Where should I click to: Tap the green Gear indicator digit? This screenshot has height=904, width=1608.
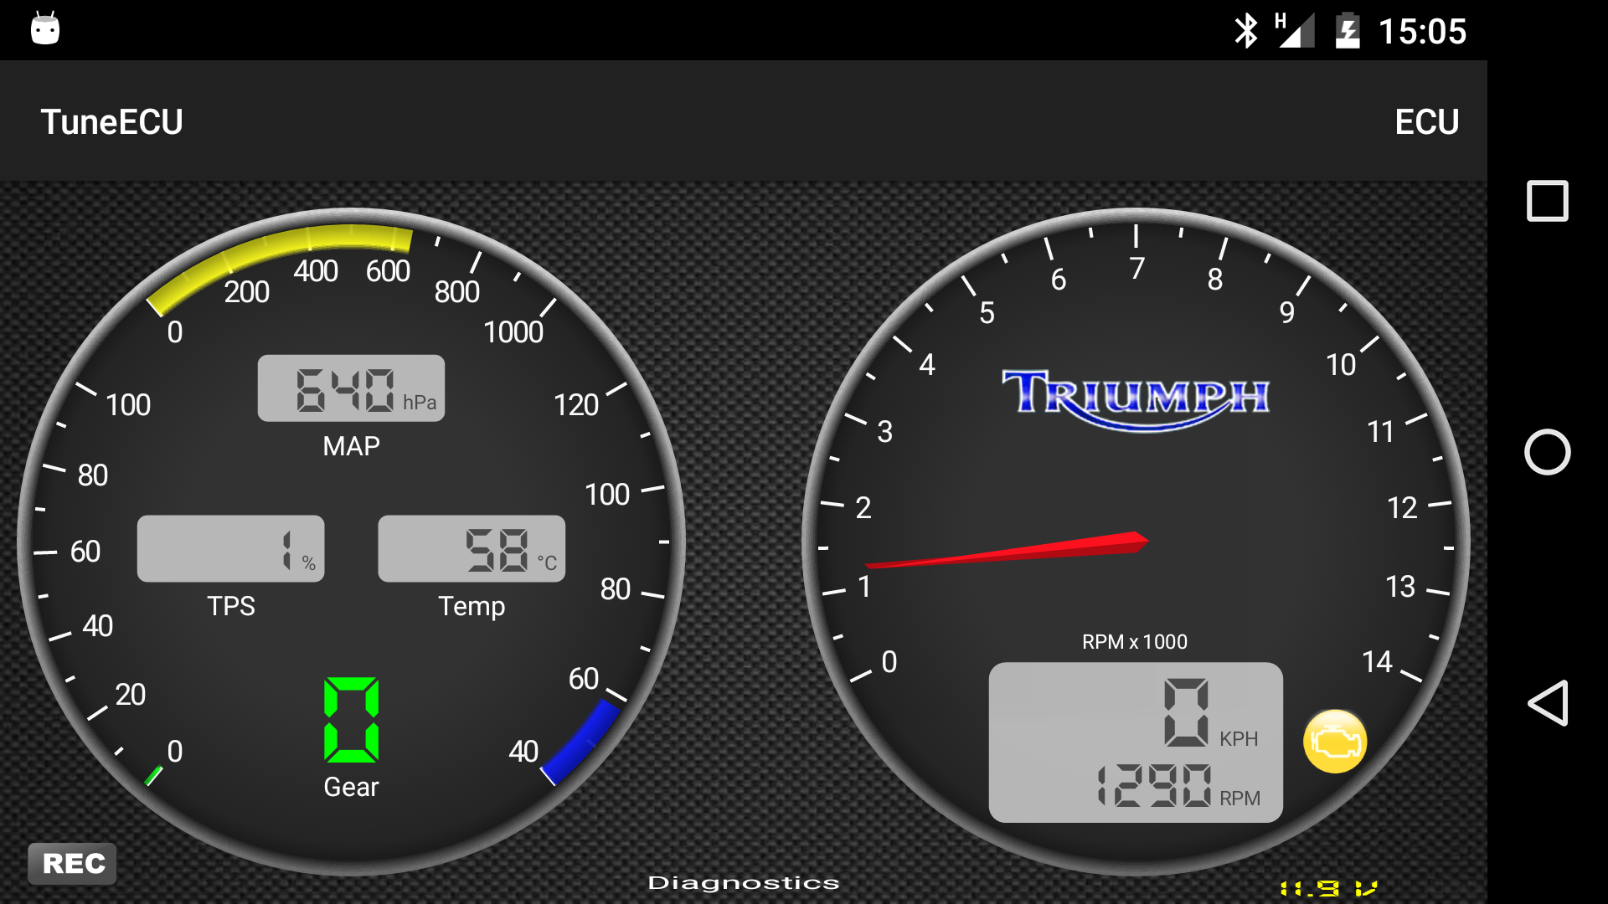tap(351, 720)
